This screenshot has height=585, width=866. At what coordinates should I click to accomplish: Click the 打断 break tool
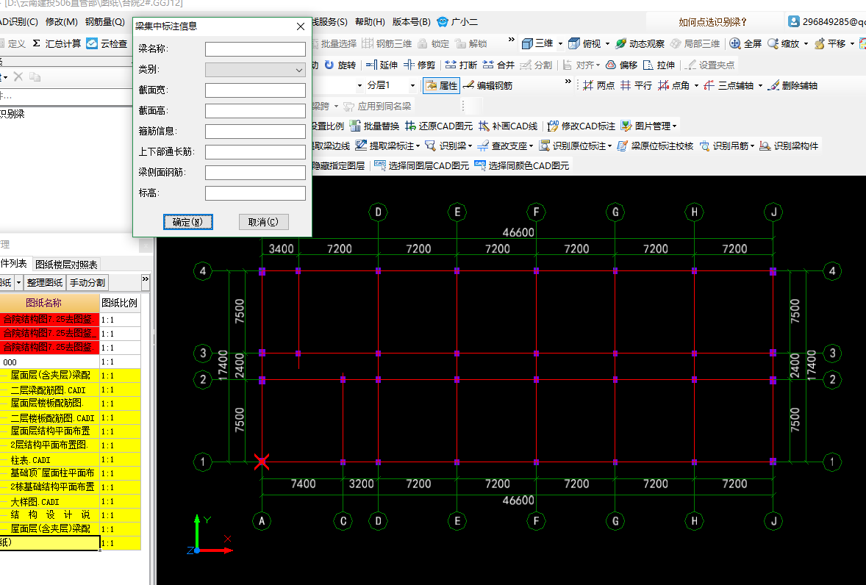click(x=461, y=65)
